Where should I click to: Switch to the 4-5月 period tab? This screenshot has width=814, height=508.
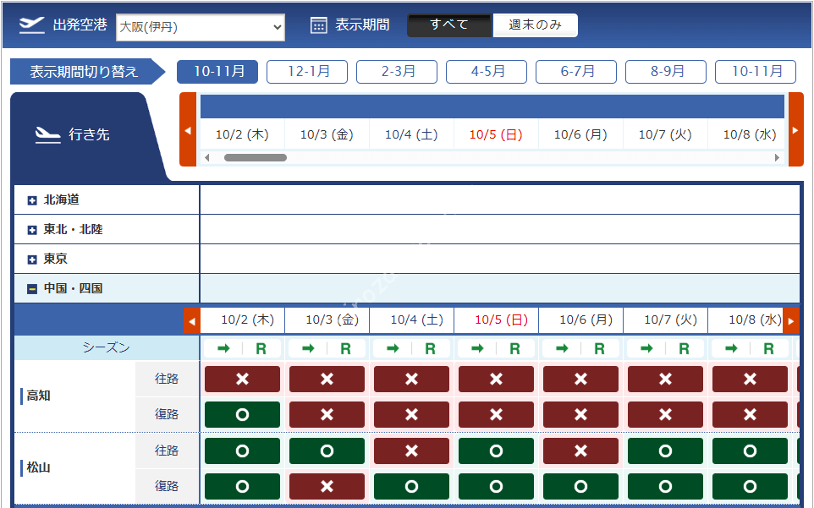487,72
